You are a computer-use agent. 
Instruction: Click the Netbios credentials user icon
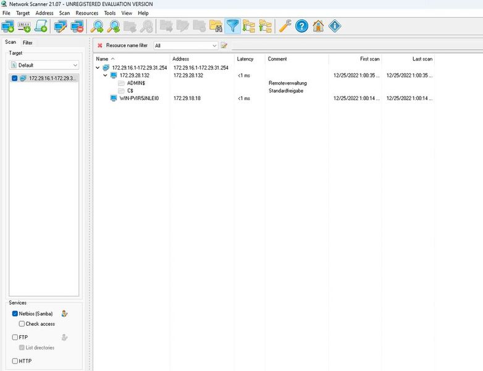tap(64, 313)
